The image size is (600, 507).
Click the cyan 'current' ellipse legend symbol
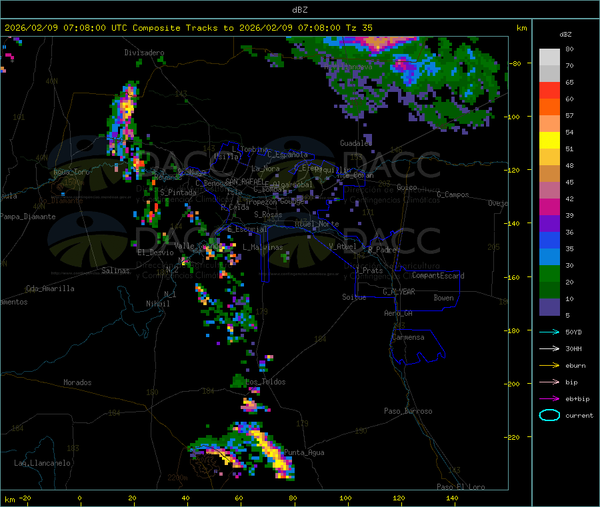pos(549,415)
